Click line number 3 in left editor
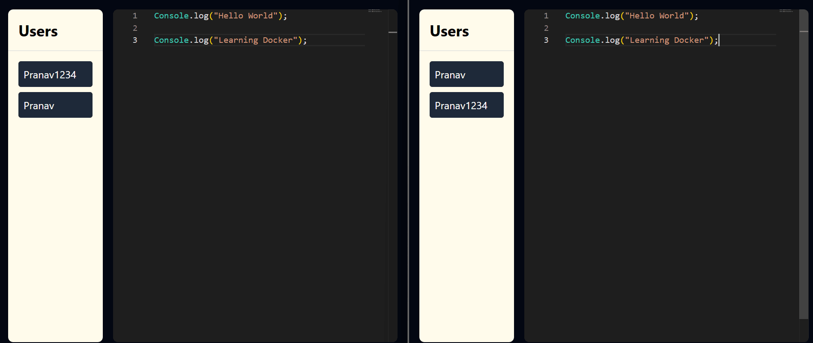813x343 pixels. coord(135,40)
